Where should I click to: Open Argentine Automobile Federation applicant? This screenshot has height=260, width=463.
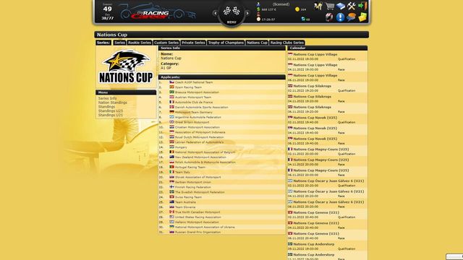pyautogui.click(x=197, y=117)
